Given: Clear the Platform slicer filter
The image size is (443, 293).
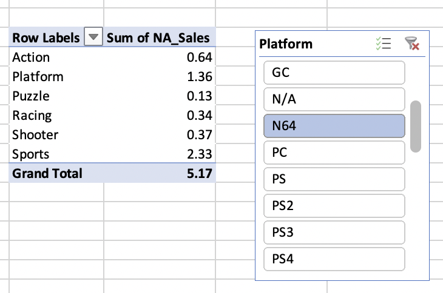Looking at the screenshot, I should coord(412,44).
